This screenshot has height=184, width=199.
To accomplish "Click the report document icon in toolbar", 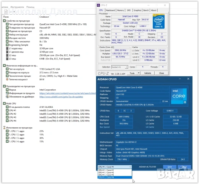I will tap(6, 11).
